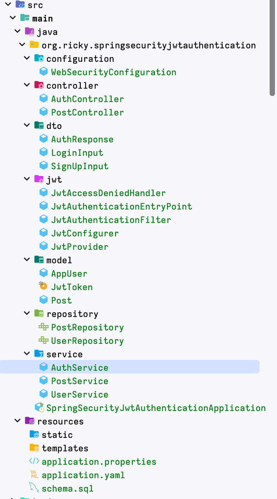Collapse the controller package

point(27,85)
